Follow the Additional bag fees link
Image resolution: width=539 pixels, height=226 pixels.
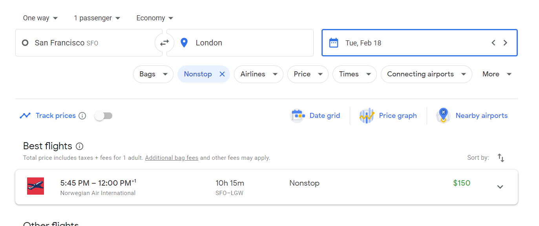tap(172, 158)
